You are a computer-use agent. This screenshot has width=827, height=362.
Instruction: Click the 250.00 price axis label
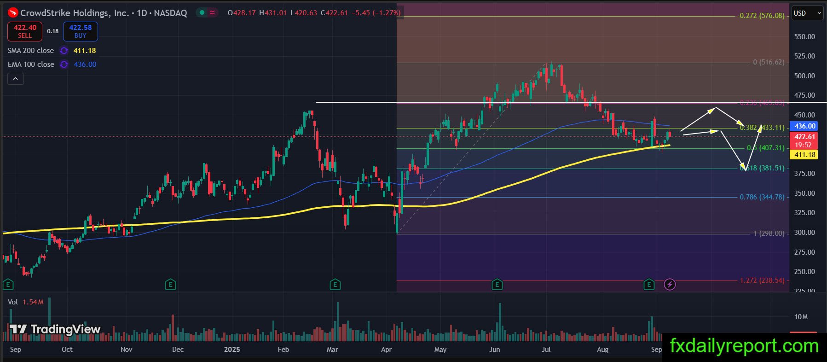[804, 272]
